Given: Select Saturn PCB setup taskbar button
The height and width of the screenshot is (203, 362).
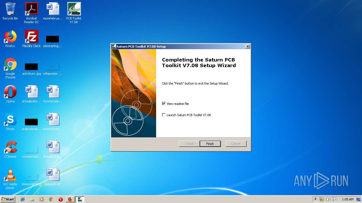Looking at the screenshot, I should pos(80,199).
